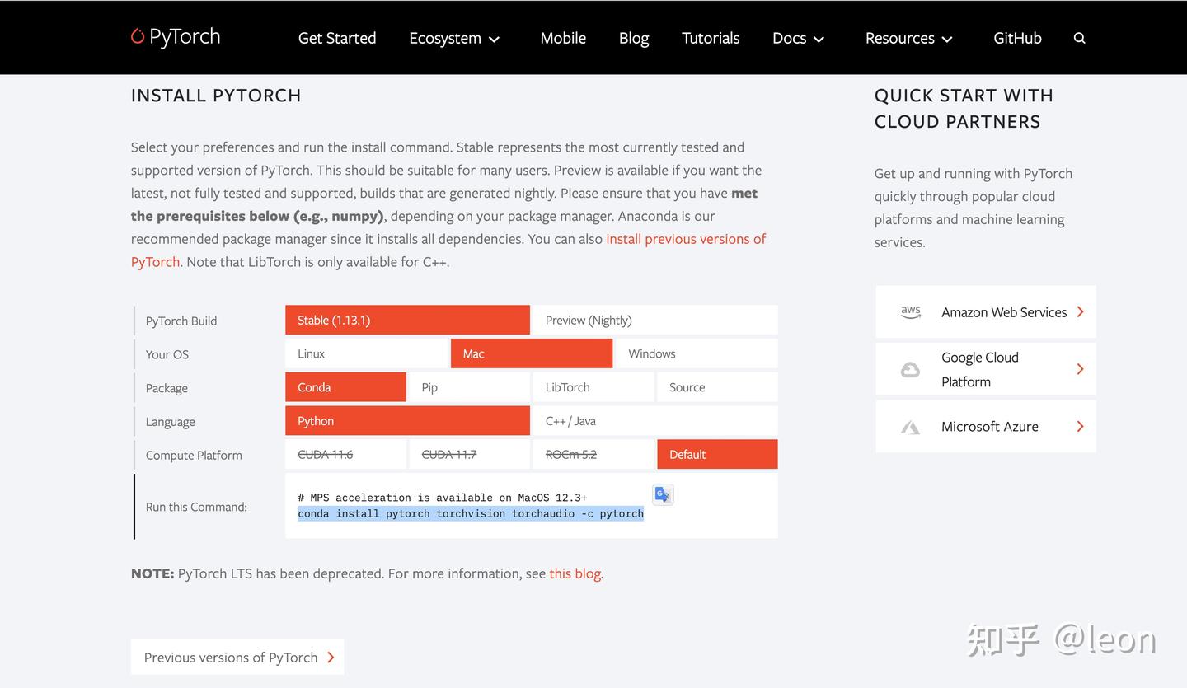Click the PyTorch flame logo
The image size is (1187, 688).
[x=138, y=36]
